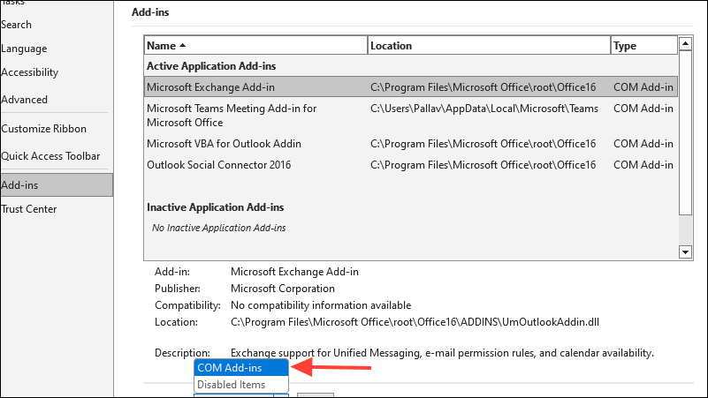Choose COM Add-ins in Manage dropdown
708x398 pixels.
click(x=241, y=368)
